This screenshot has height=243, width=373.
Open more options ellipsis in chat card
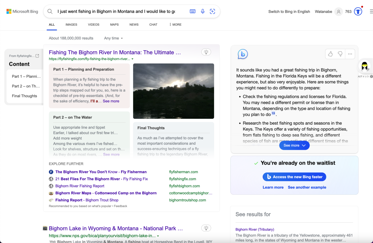[x=350, y=54]
